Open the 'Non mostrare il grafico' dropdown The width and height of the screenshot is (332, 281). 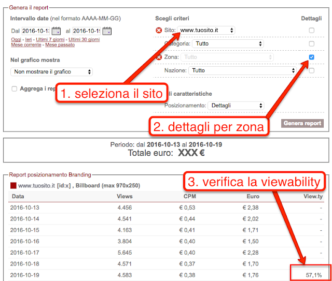coord(53,71)
